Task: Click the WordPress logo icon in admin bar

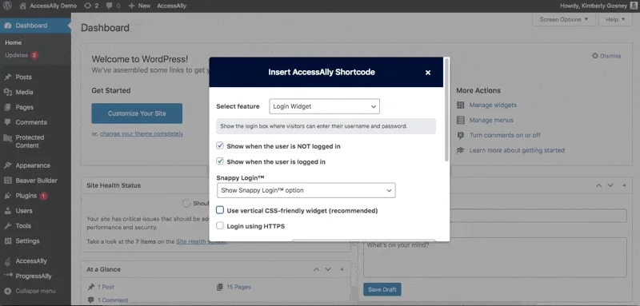Action: [x=8, y=6]
